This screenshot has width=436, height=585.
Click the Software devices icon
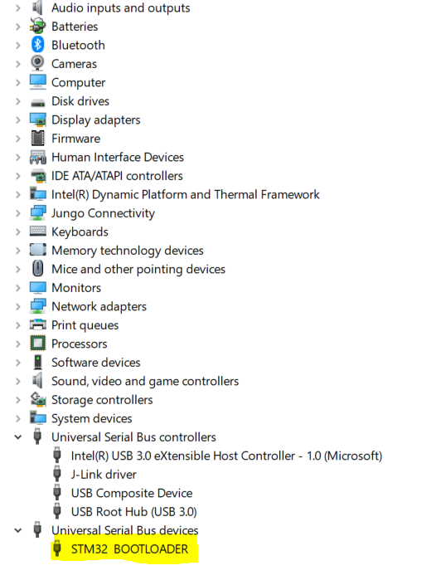coord(37,362)
